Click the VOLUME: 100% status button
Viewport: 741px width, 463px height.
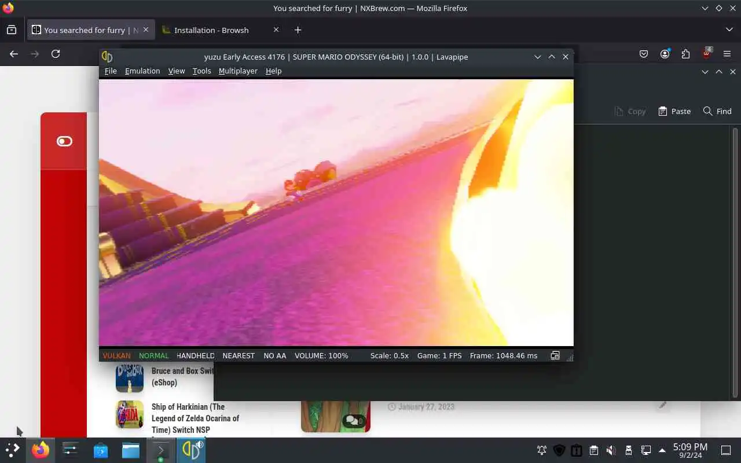point(321,355)
